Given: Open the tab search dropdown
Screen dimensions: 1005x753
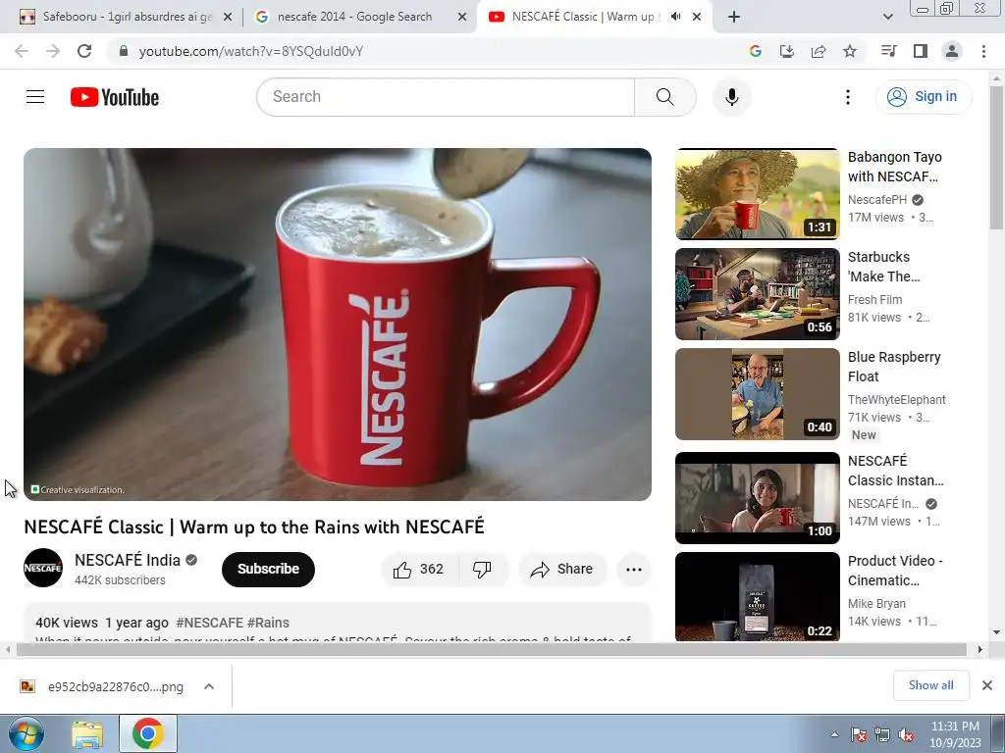Looking at the screenshot, I should click(x=887, y=17).
